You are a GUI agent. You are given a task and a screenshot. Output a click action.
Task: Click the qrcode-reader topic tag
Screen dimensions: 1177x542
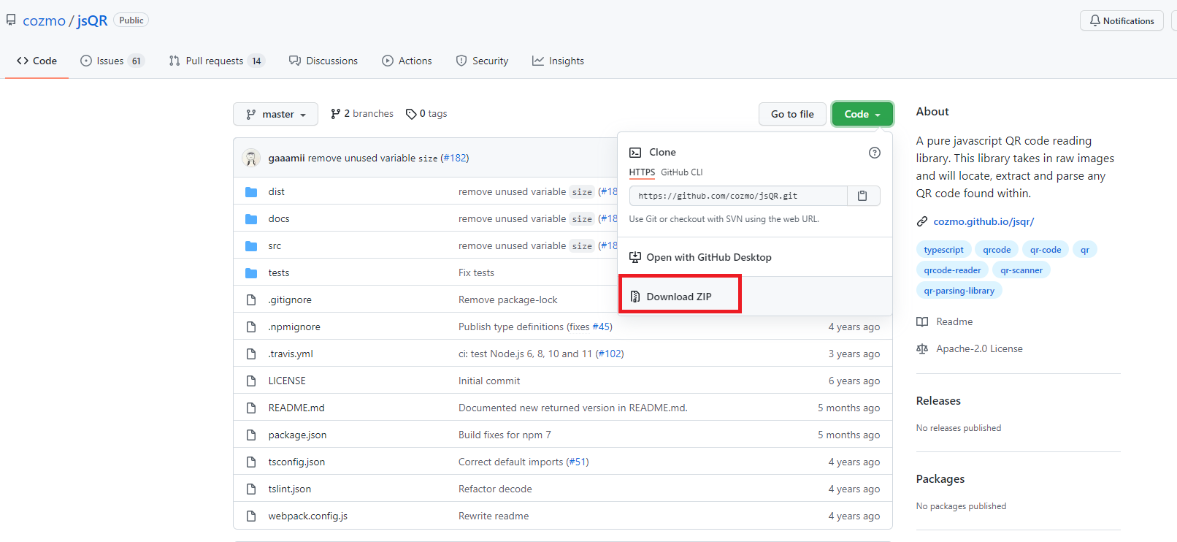(x=952, y=270)
